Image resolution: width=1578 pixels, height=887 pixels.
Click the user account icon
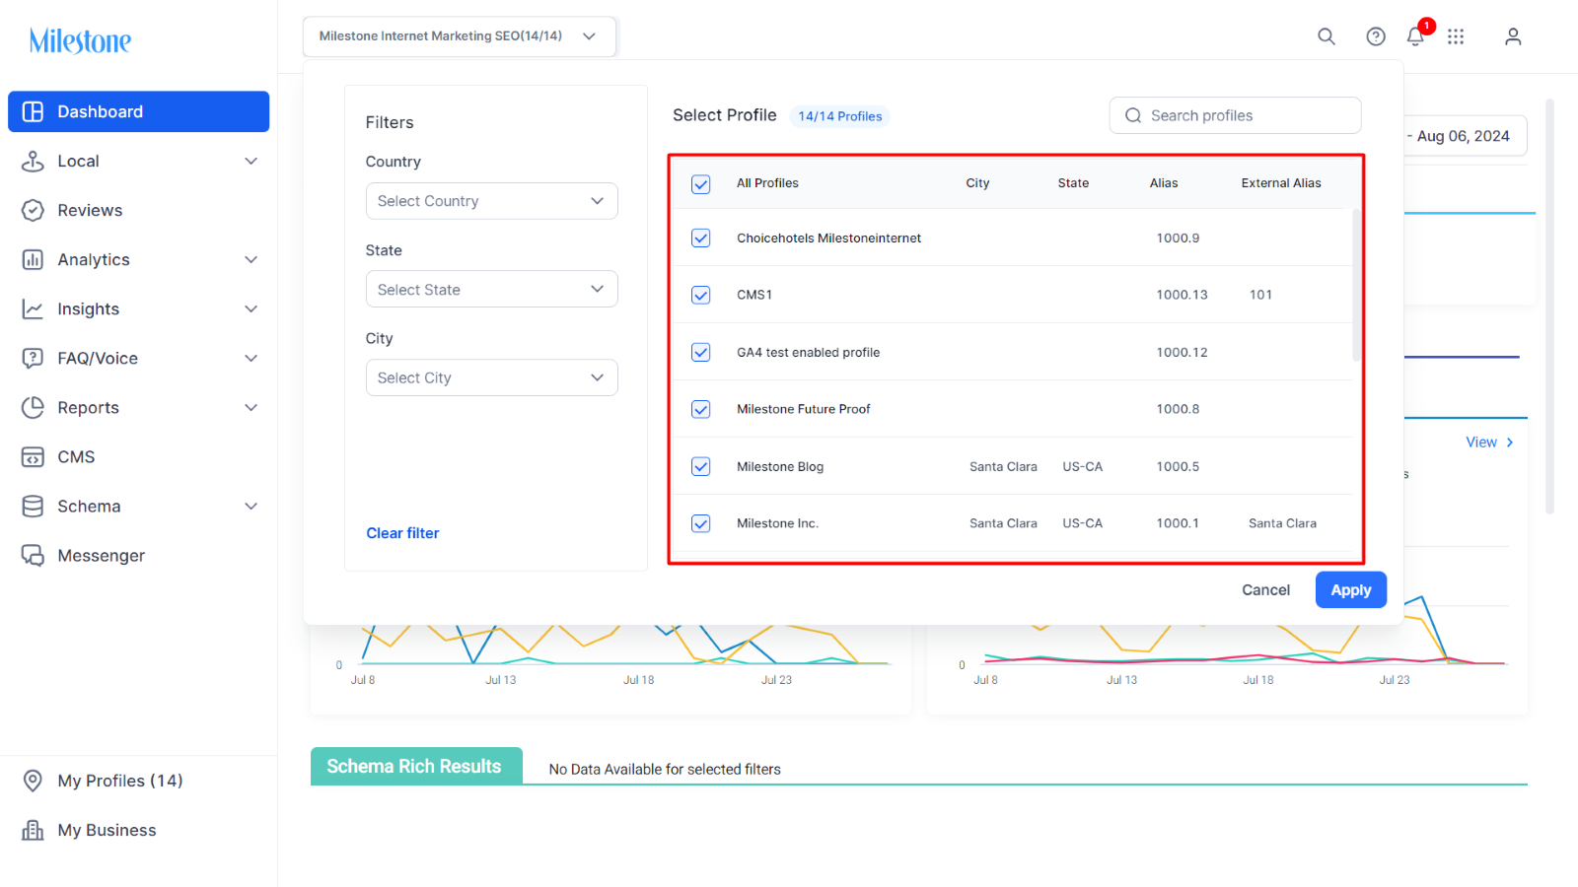(x=1513, y=36)
